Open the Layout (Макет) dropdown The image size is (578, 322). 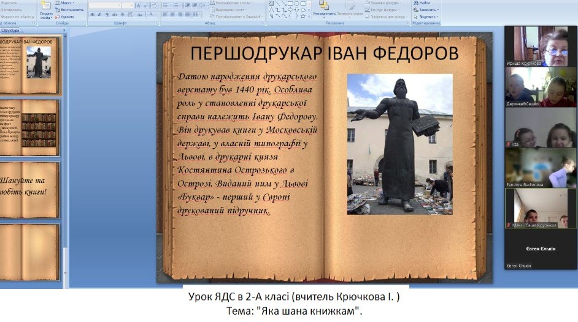tap(66, 3)
